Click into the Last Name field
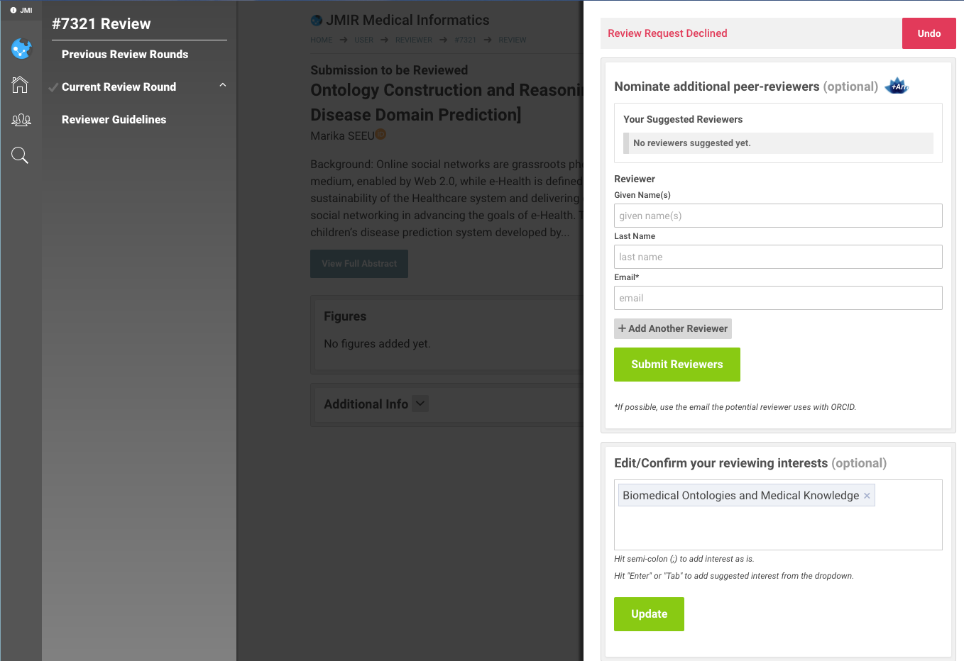Viewport: 964px width, 661px height. click(777, 257)
